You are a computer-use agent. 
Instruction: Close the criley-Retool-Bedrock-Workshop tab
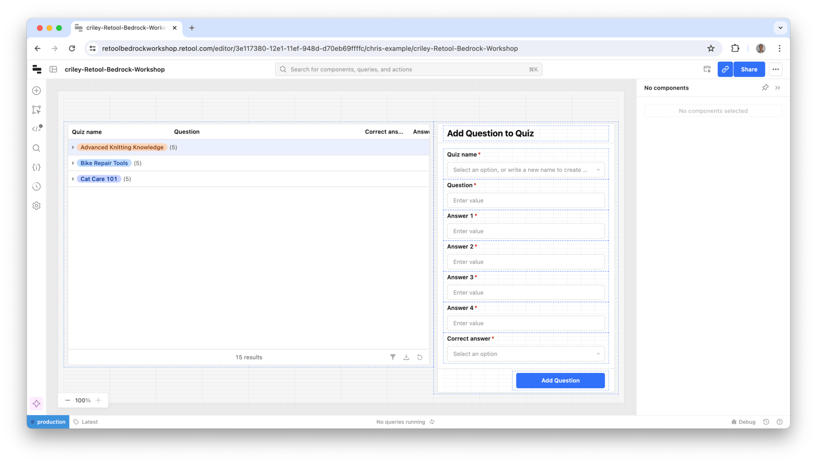pos(175,28)
